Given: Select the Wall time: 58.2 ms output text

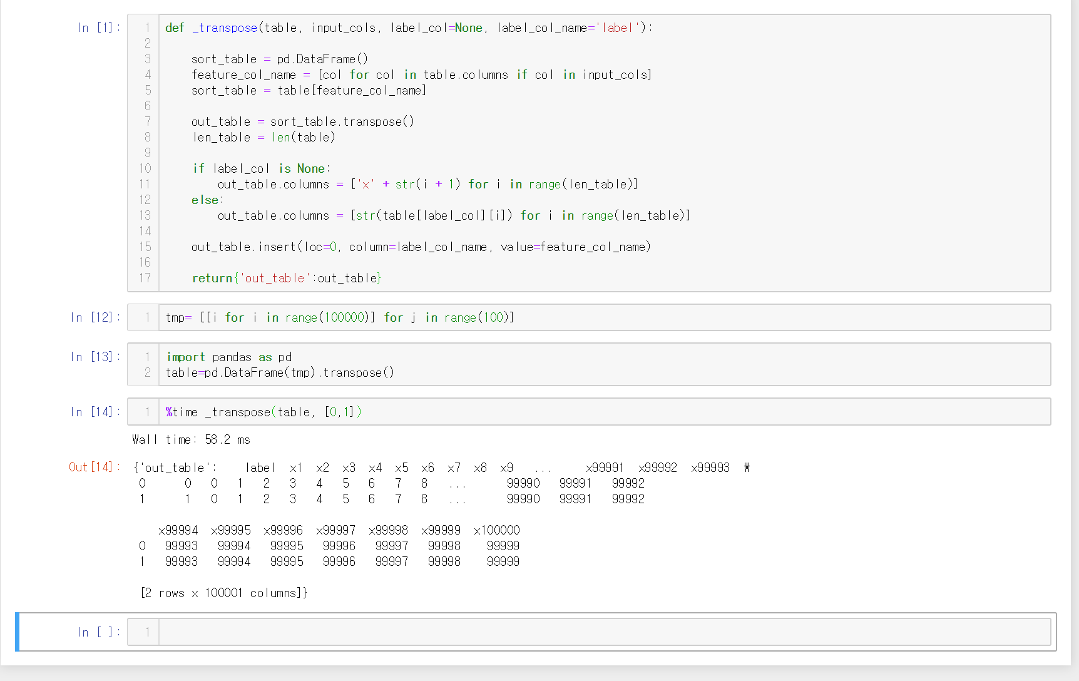Looking at the screenshot, I should click(191, 439).
